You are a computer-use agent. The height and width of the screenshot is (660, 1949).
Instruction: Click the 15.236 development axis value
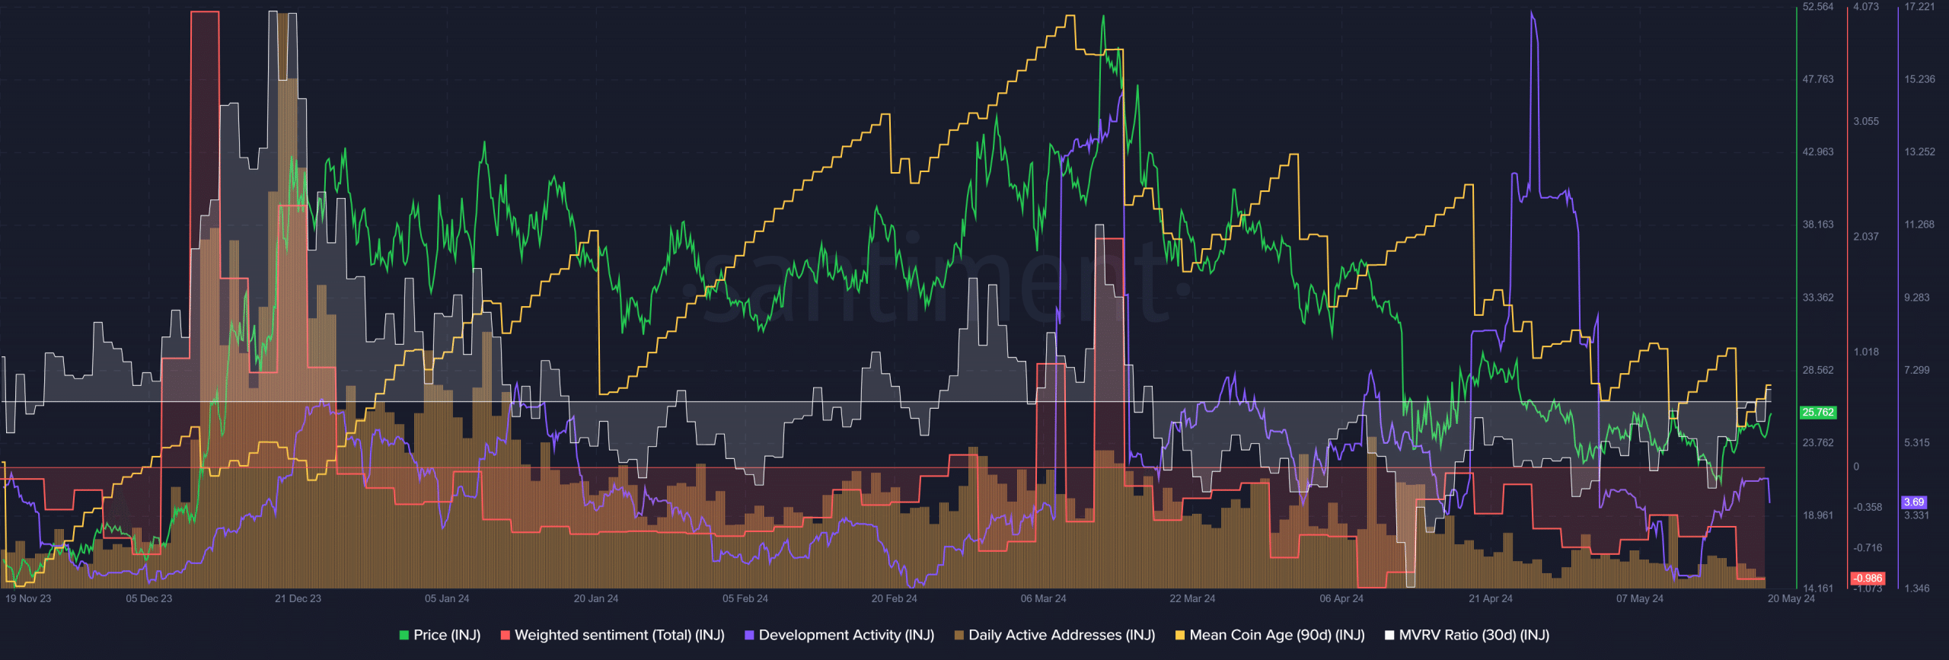[1919, 79]
